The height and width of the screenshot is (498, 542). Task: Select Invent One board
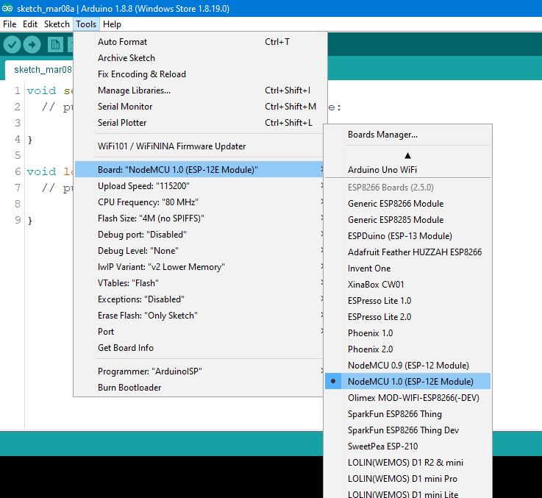(408, 268)
